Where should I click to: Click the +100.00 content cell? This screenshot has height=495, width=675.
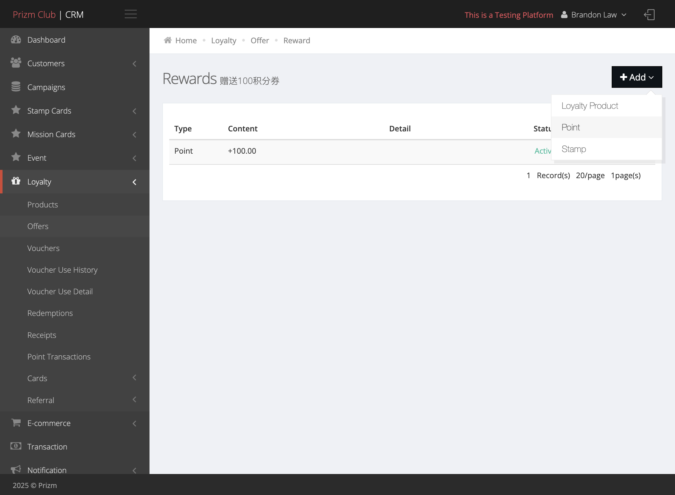[242, 151]
